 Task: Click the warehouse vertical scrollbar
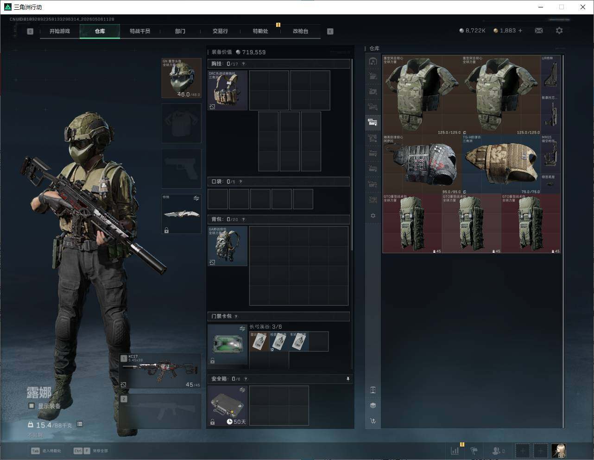click(563, 241)
